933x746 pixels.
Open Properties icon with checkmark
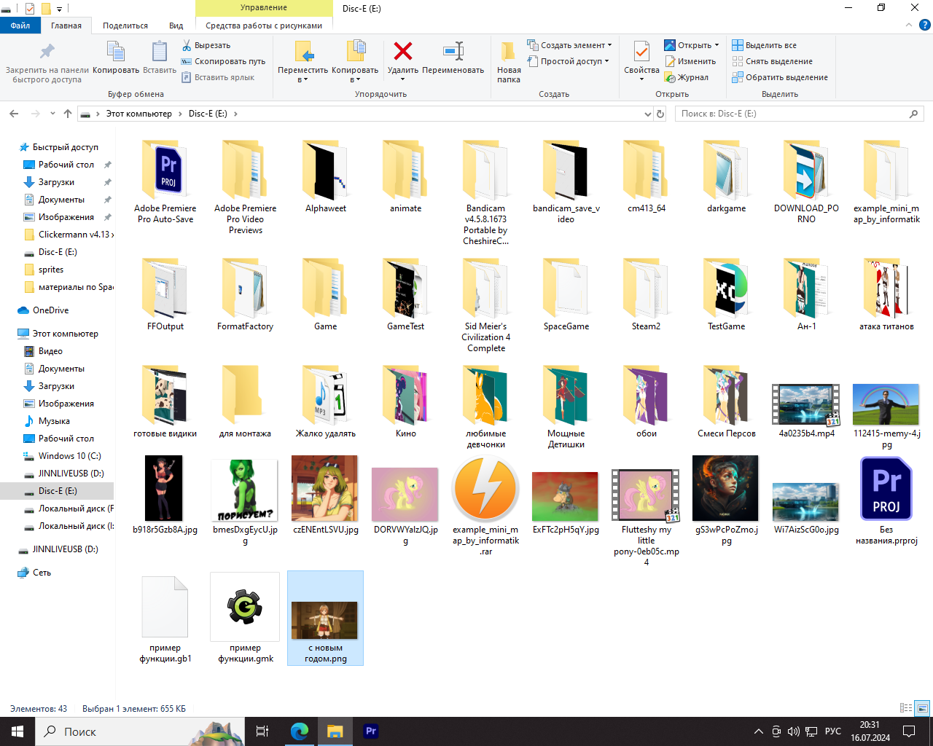tap(641, 52)
